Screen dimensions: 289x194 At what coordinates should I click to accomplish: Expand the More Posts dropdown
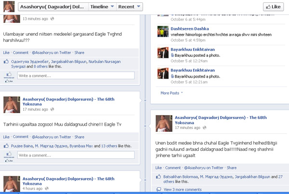point(171,93)
